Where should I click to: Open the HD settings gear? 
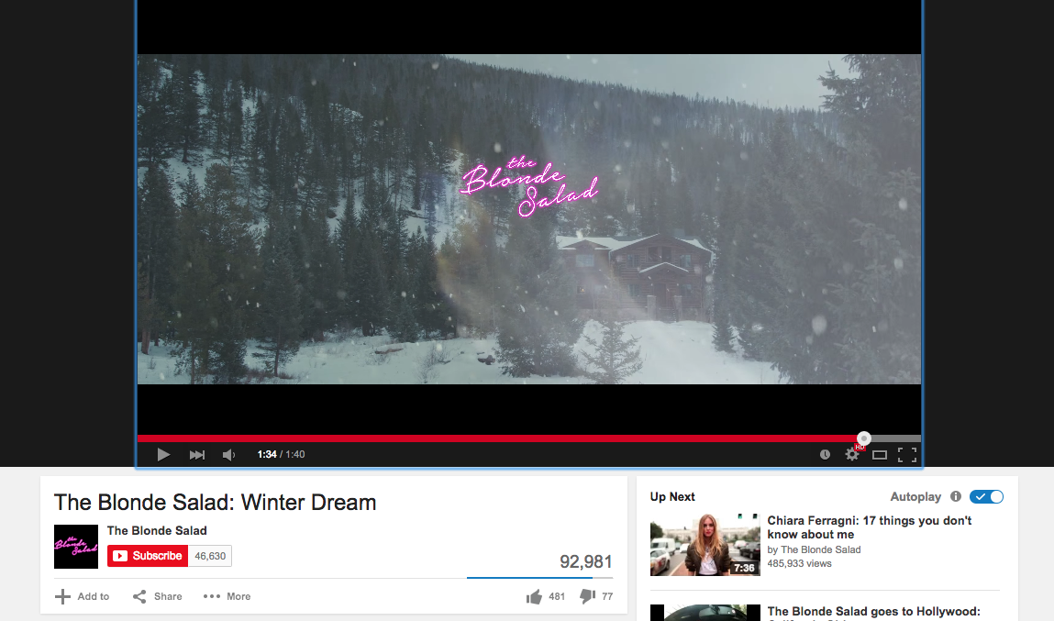(x=852, y=454)
